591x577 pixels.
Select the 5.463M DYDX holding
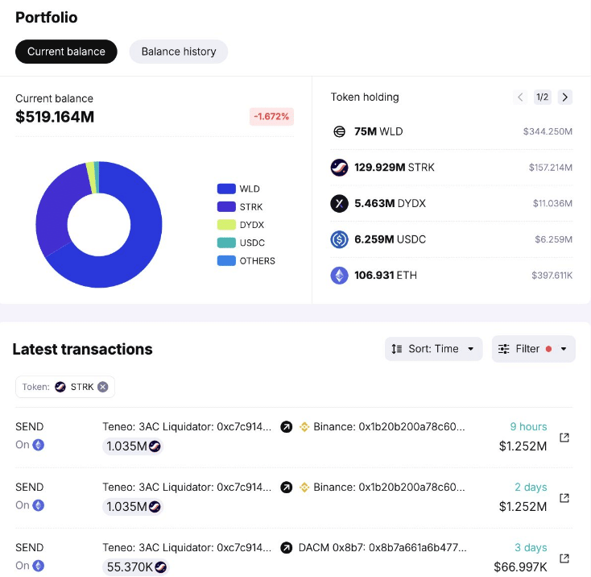click(452, 204)
